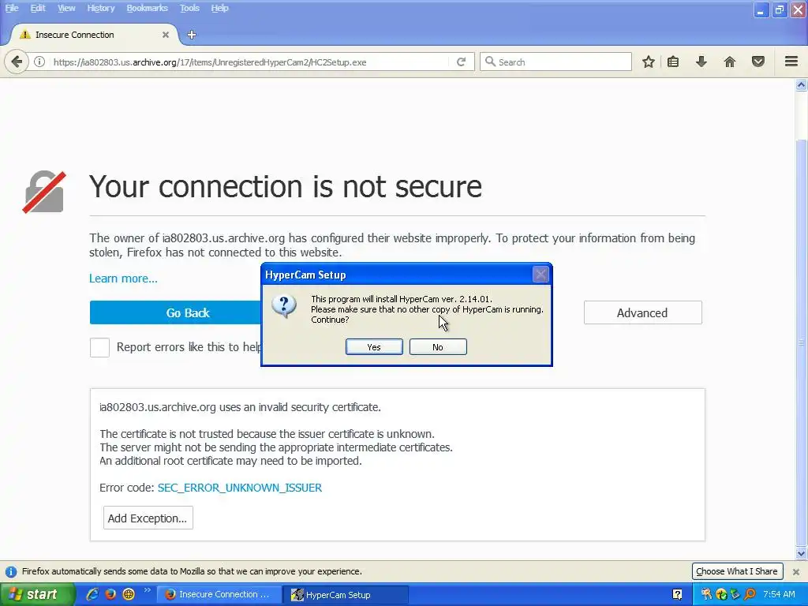
Task: Open the History menu
Action: pyautogui.click(x=101, y=8)
